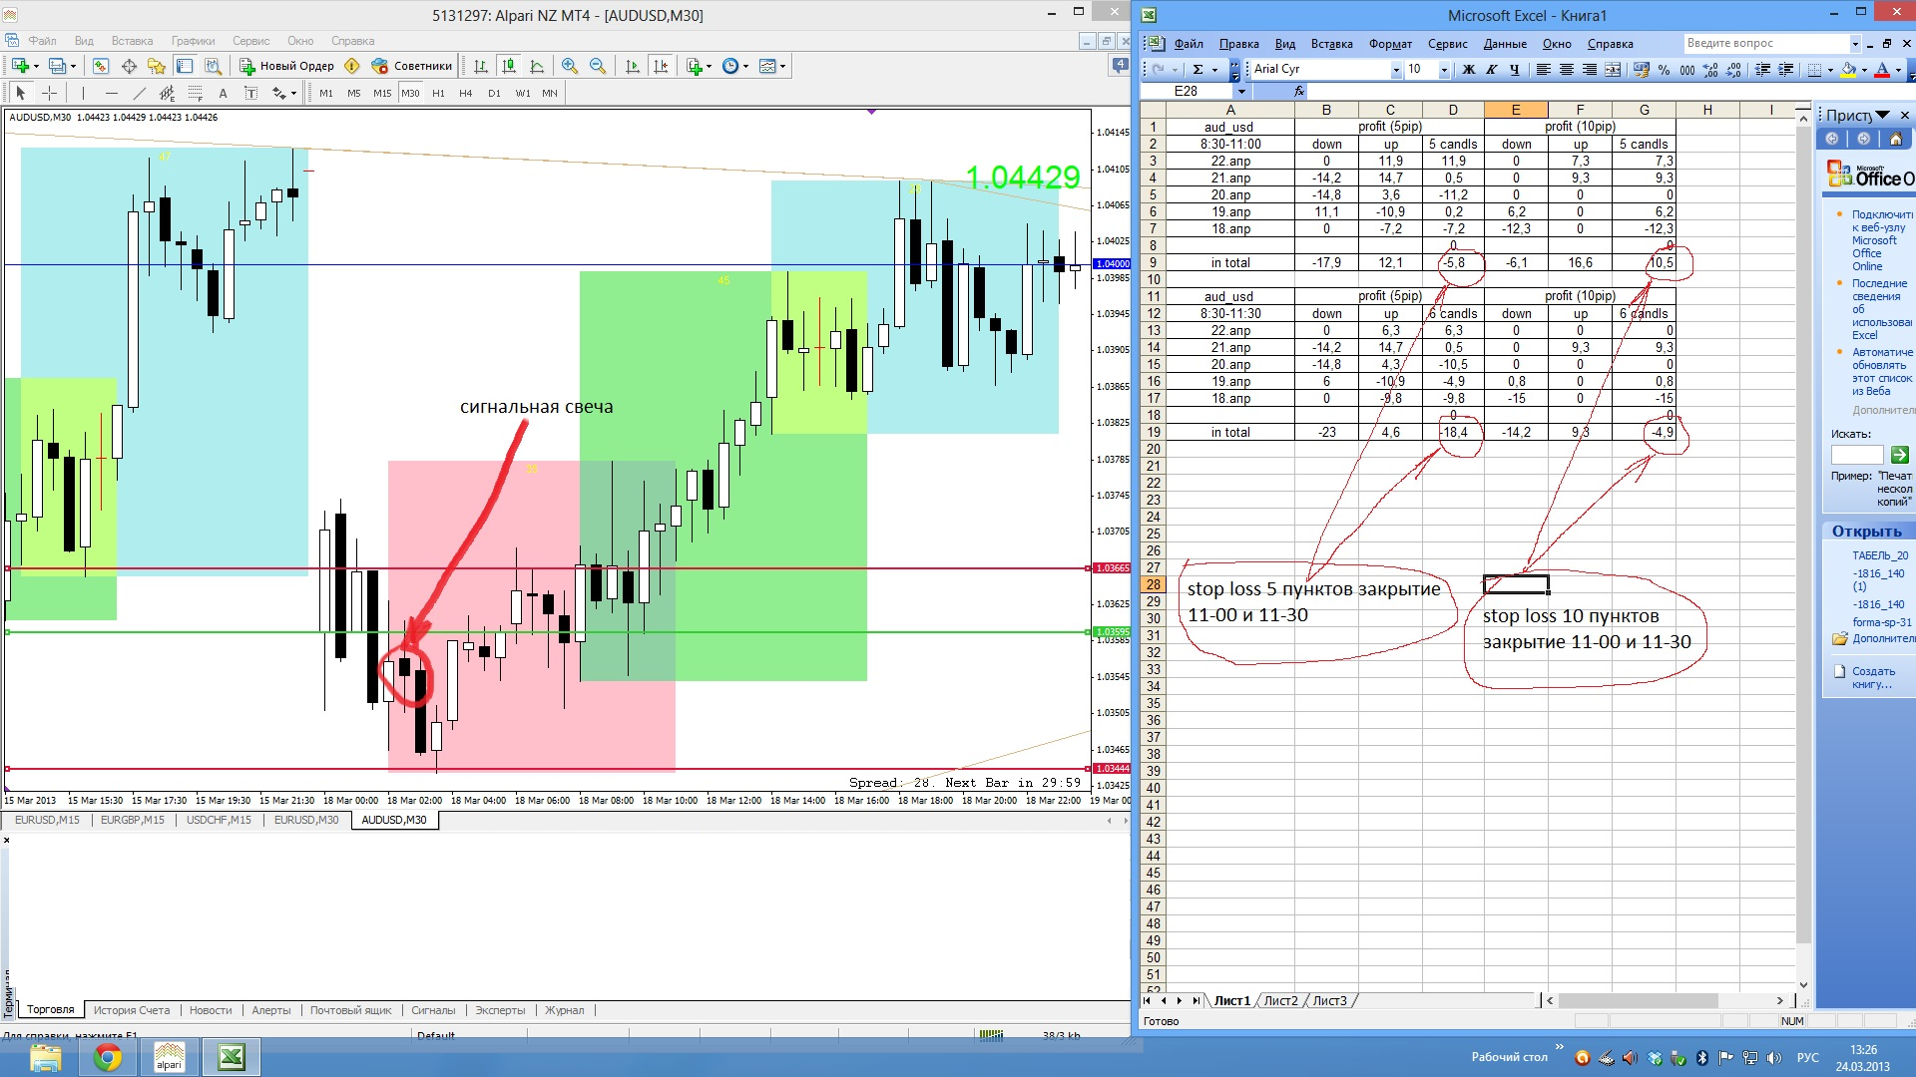
Task: Switch to Лист2 sheet tab
Action: point(1280,1000)
